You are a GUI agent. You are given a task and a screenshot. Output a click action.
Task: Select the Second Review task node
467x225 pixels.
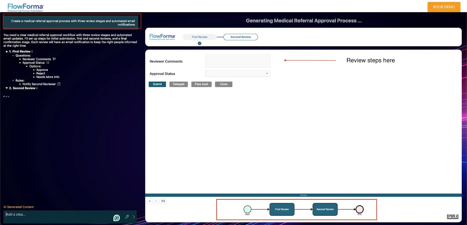(325, 209)
